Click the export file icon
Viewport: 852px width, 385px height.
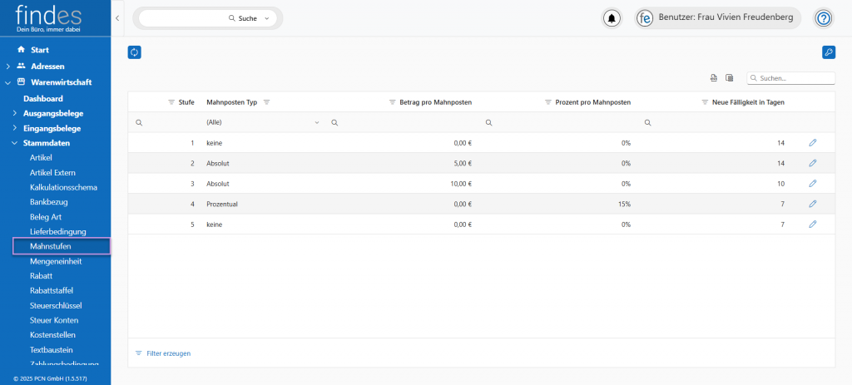(x=714, y=78)
